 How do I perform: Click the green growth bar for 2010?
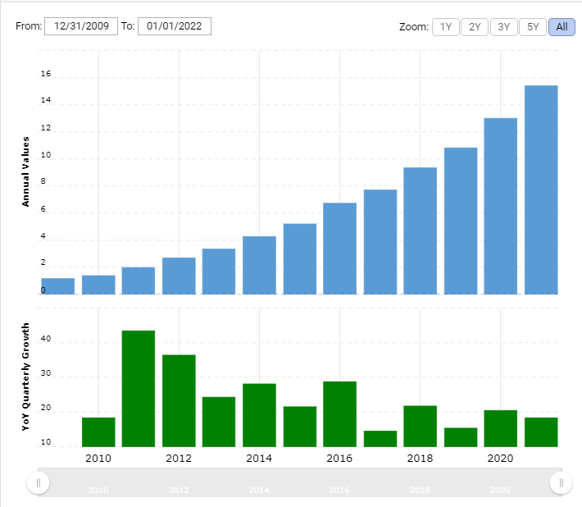(x=98, y=432)
